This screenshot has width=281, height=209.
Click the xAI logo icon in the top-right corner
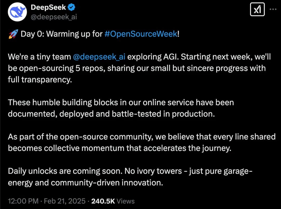tap(257, 10)
